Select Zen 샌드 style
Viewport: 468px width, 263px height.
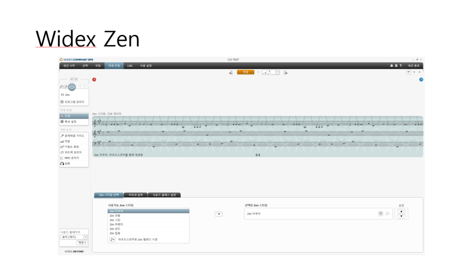(x=148, y=229)
